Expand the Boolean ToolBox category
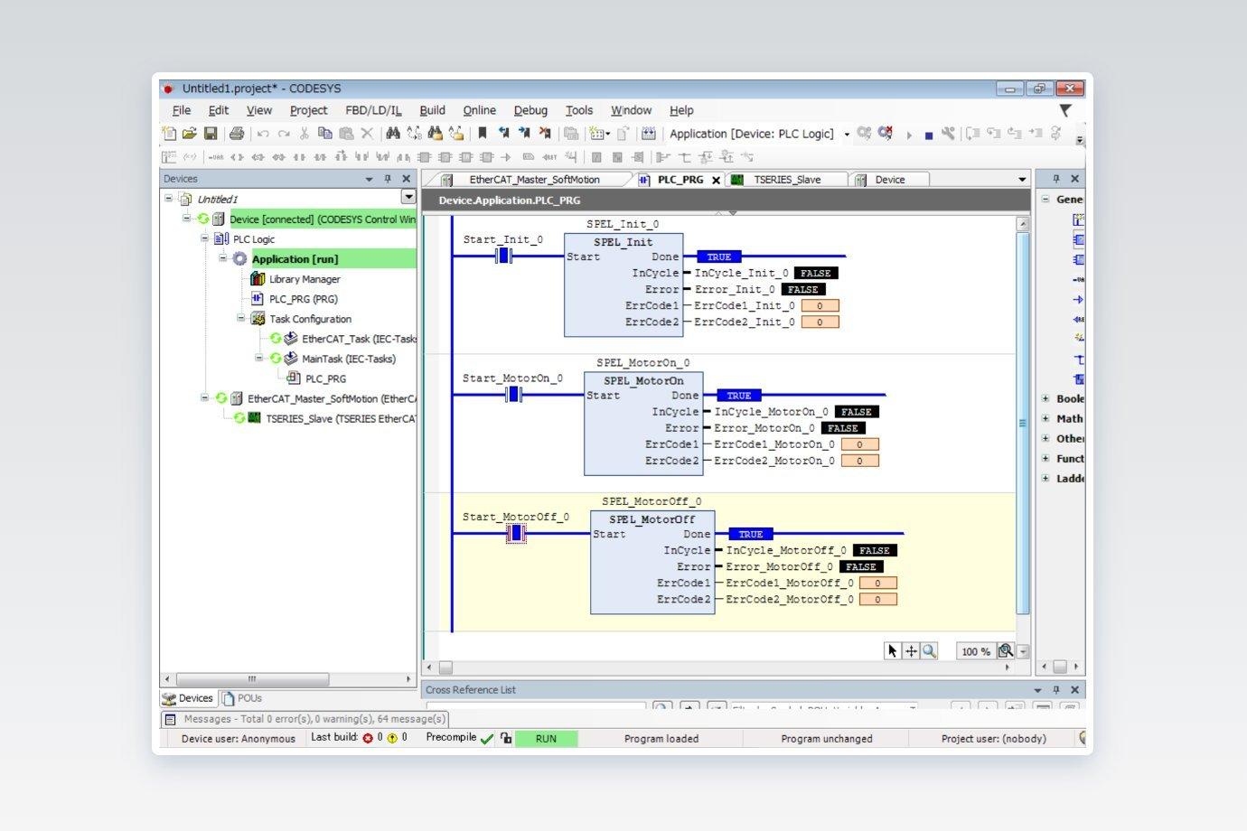Viewport: 1247px width, 831px height. pos(1045,398)
